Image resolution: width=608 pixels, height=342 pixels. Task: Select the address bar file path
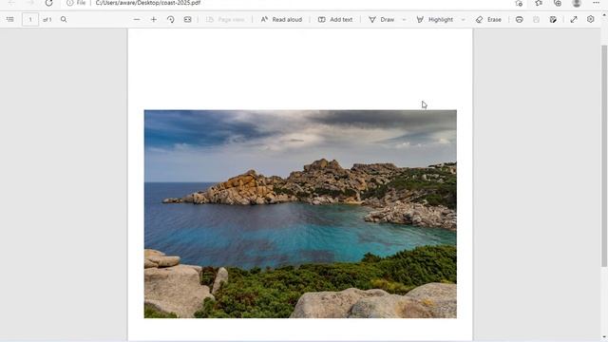(x=148, y=3)
